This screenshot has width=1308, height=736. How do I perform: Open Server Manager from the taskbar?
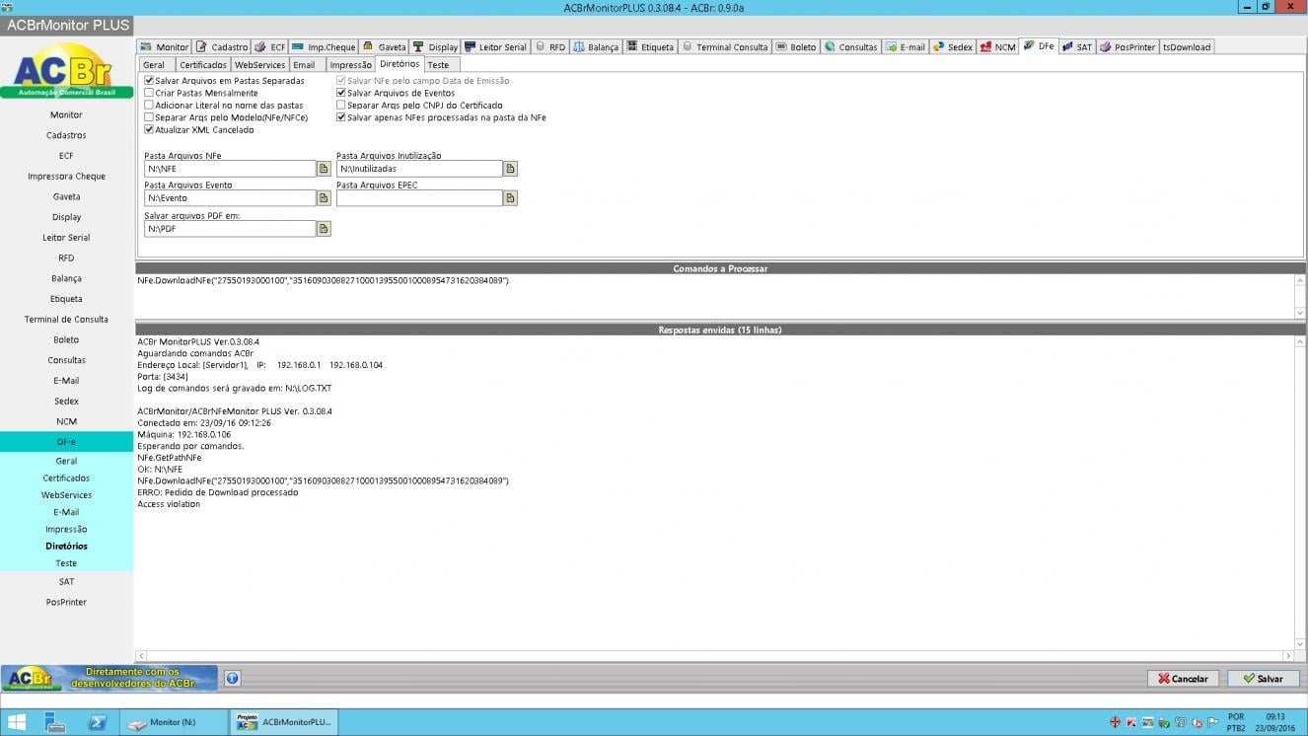pos(55,722)
